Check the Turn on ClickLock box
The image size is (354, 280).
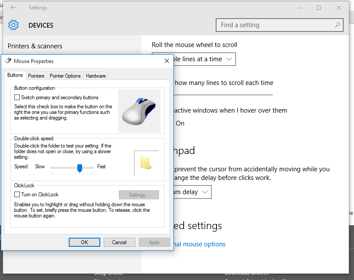[17, 195]
